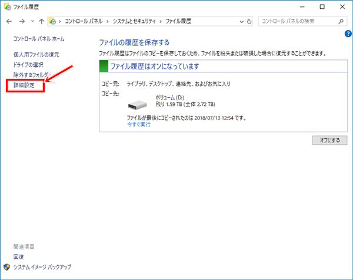Image resolution: width=353 pixels, height=280 pixels.
Task: Open recent locations dropdown arrow
Action: coord(32,21)
